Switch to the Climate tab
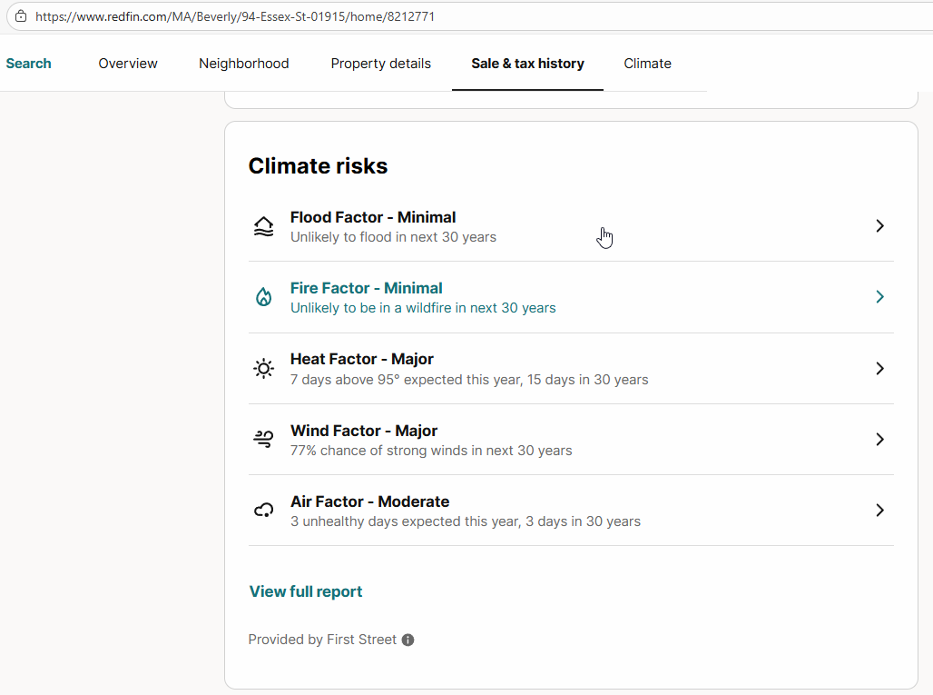The width and height of the screenshot is (933, 695). coord(647,64)
